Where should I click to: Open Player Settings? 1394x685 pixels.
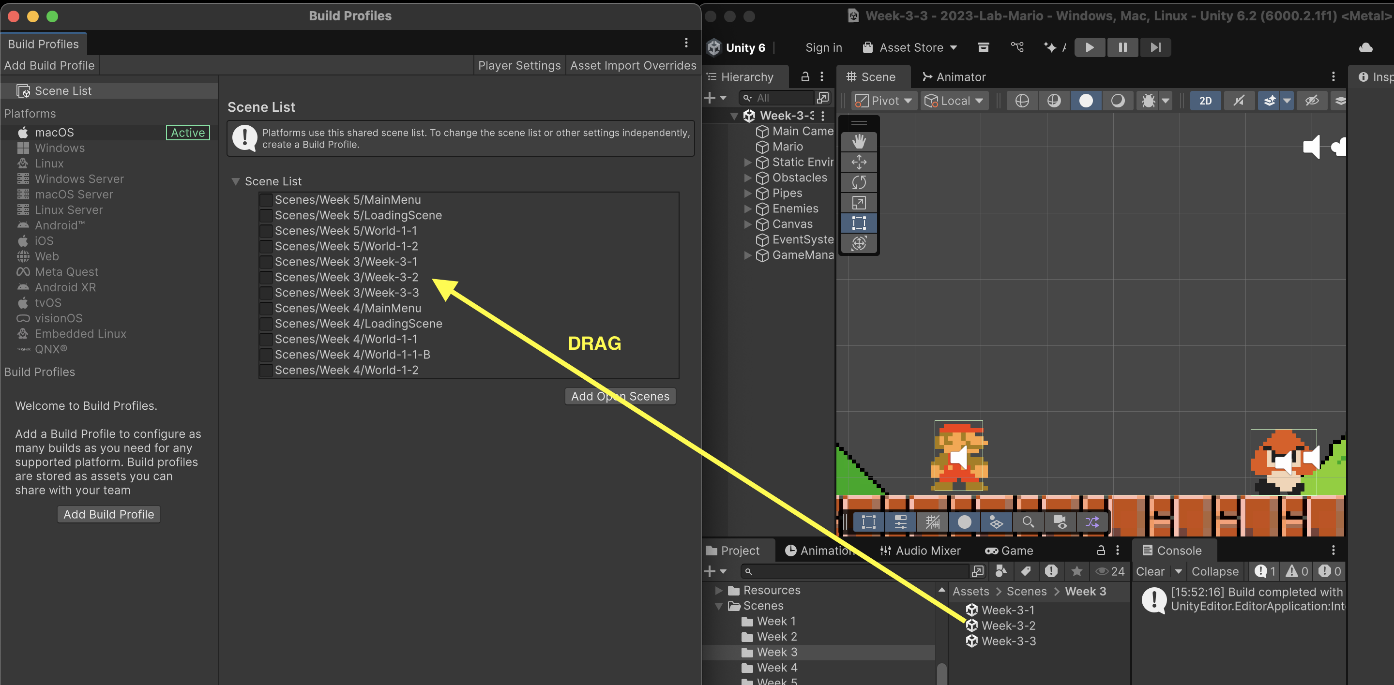point(518,65)
